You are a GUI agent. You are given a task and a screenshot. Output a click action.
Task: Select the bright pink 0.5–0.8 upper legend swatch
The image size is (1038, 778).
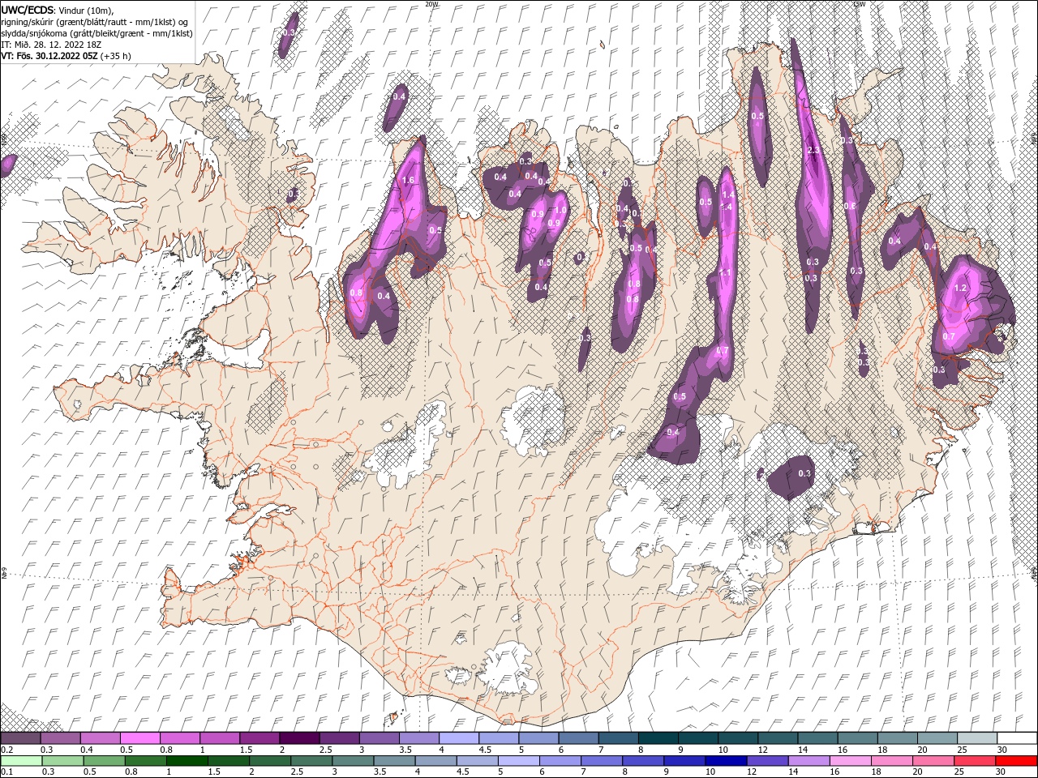pyautogui.click(x=139, y=737)
